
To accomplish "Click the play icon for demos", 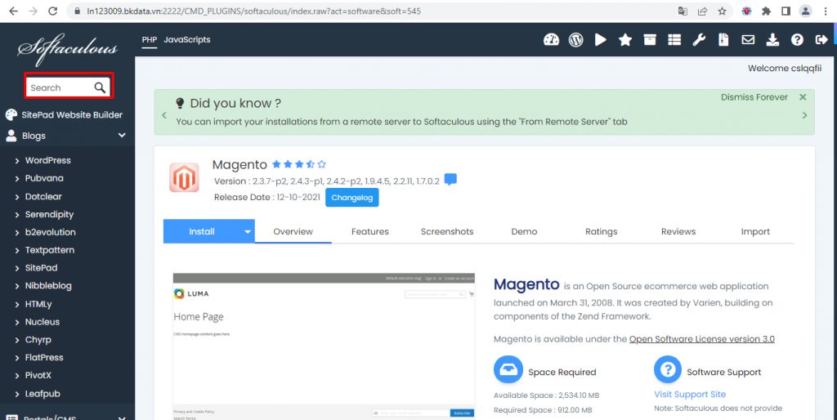I will (601, 39).
